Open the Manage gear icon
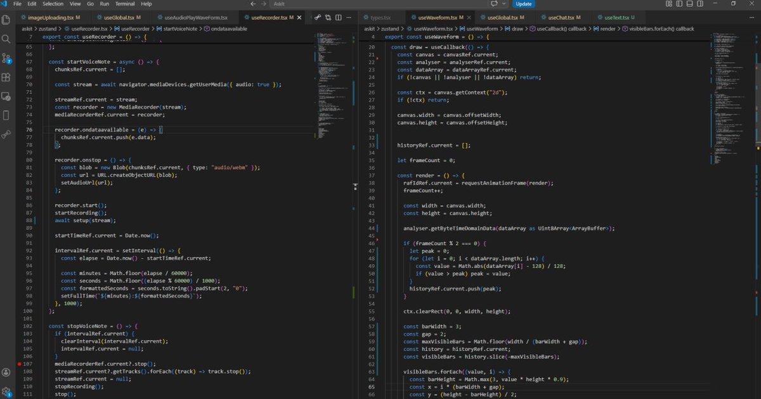The image size is (761, 399). coord(6,391)
